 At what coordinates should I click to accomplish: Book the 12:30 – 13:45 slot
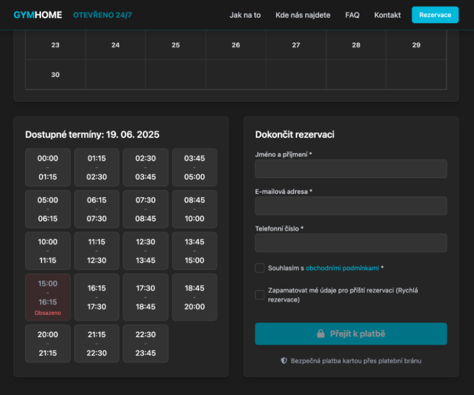pos(145,251)
